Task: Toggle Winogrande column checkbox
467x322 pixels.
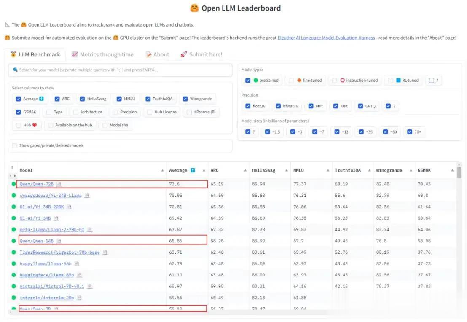Action: click(185, 99)
